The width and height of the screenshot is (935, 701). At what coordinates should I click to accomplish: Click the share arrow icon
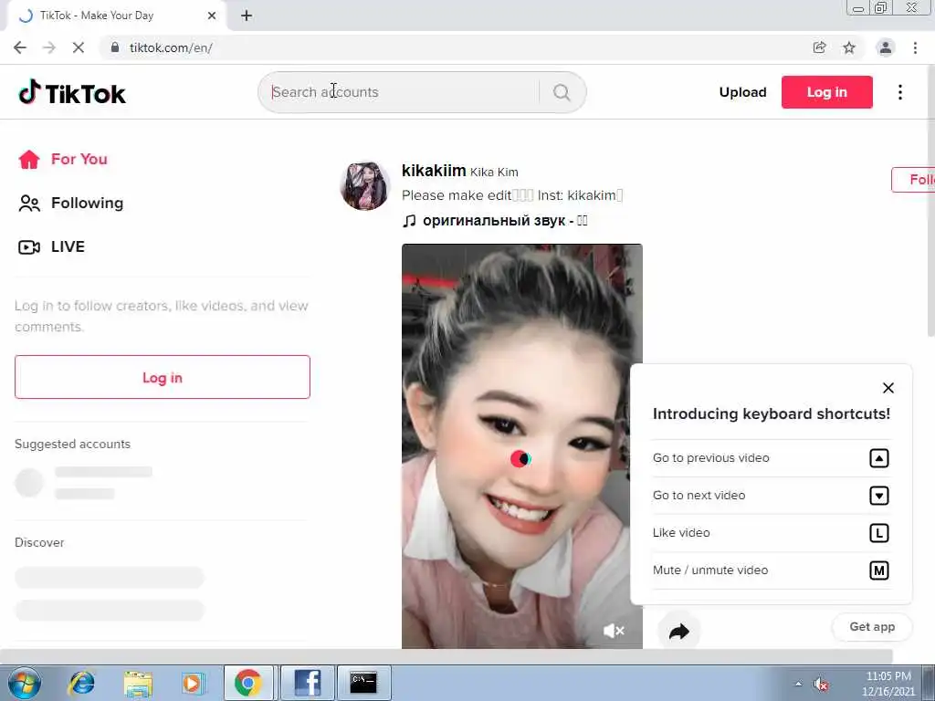click(x=678, y=632)
